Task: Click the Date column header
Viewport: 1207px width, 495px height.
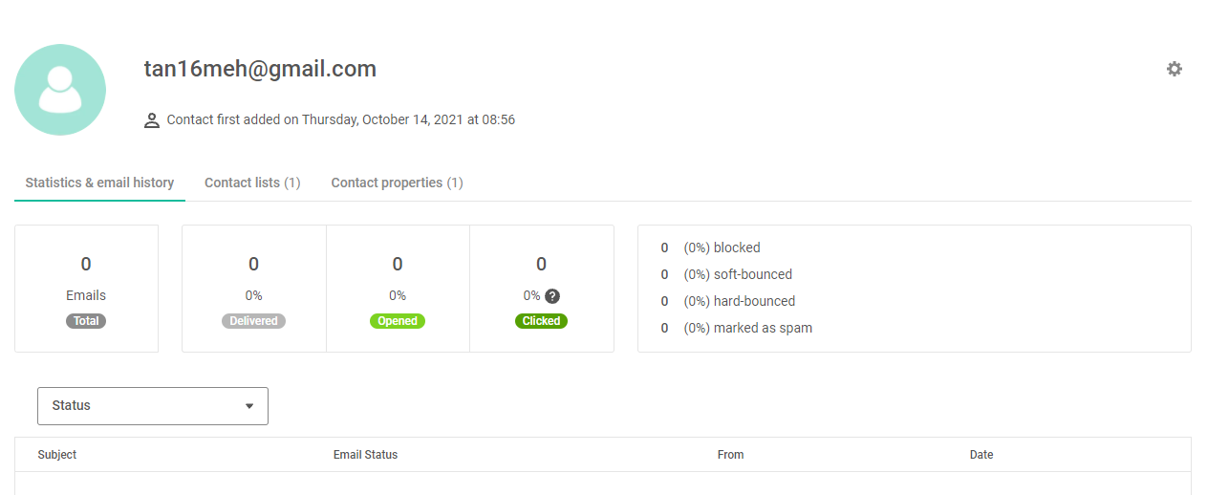Action: [x=981, y=455]
